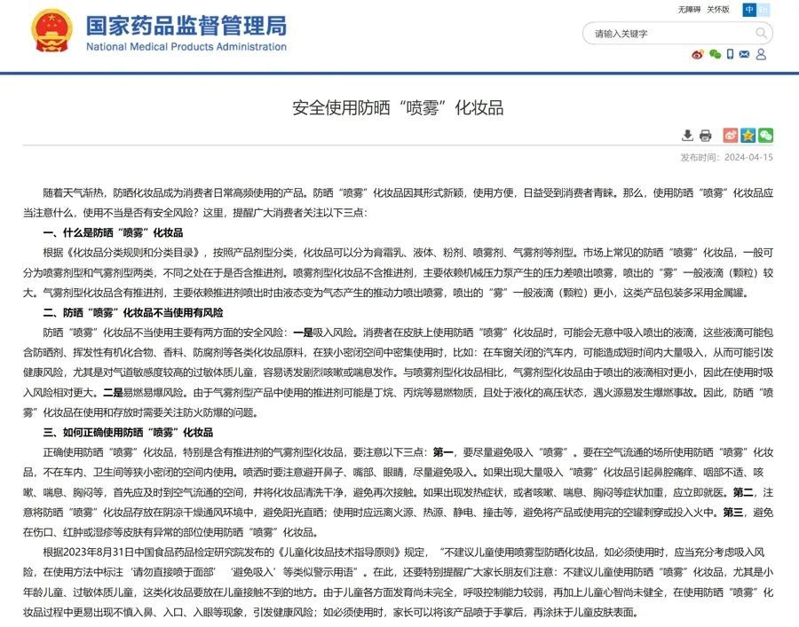Share to QZone with star icon
Image resolution: width=799 pixels, height=627 pixels.
pyautogui.click(x=748, y=136)
